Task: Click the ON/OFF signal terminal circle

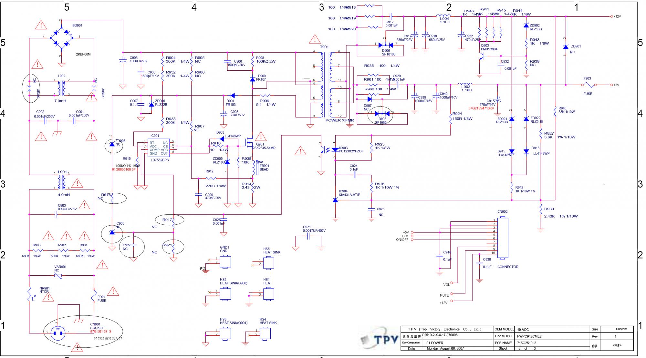Action: (412, 240)
